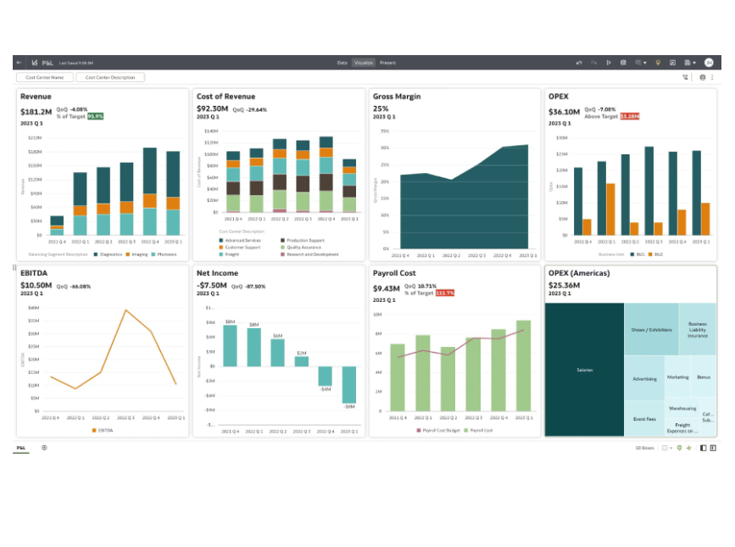The height and width of the screenshot is (547, 735).
Task: Toggle Payroll Cost Budget legend item
Action: pyautogui.click(x=438, y=430)
